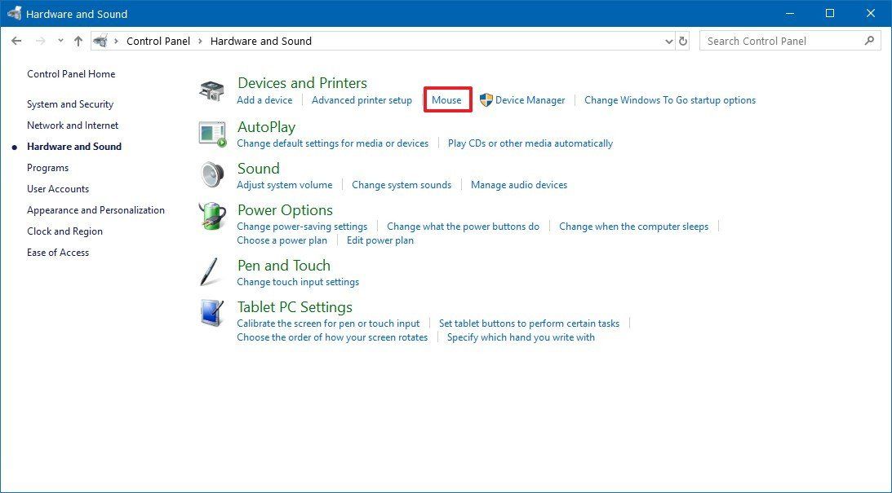Select the Pen and Touch pen icon

point(212,272)
